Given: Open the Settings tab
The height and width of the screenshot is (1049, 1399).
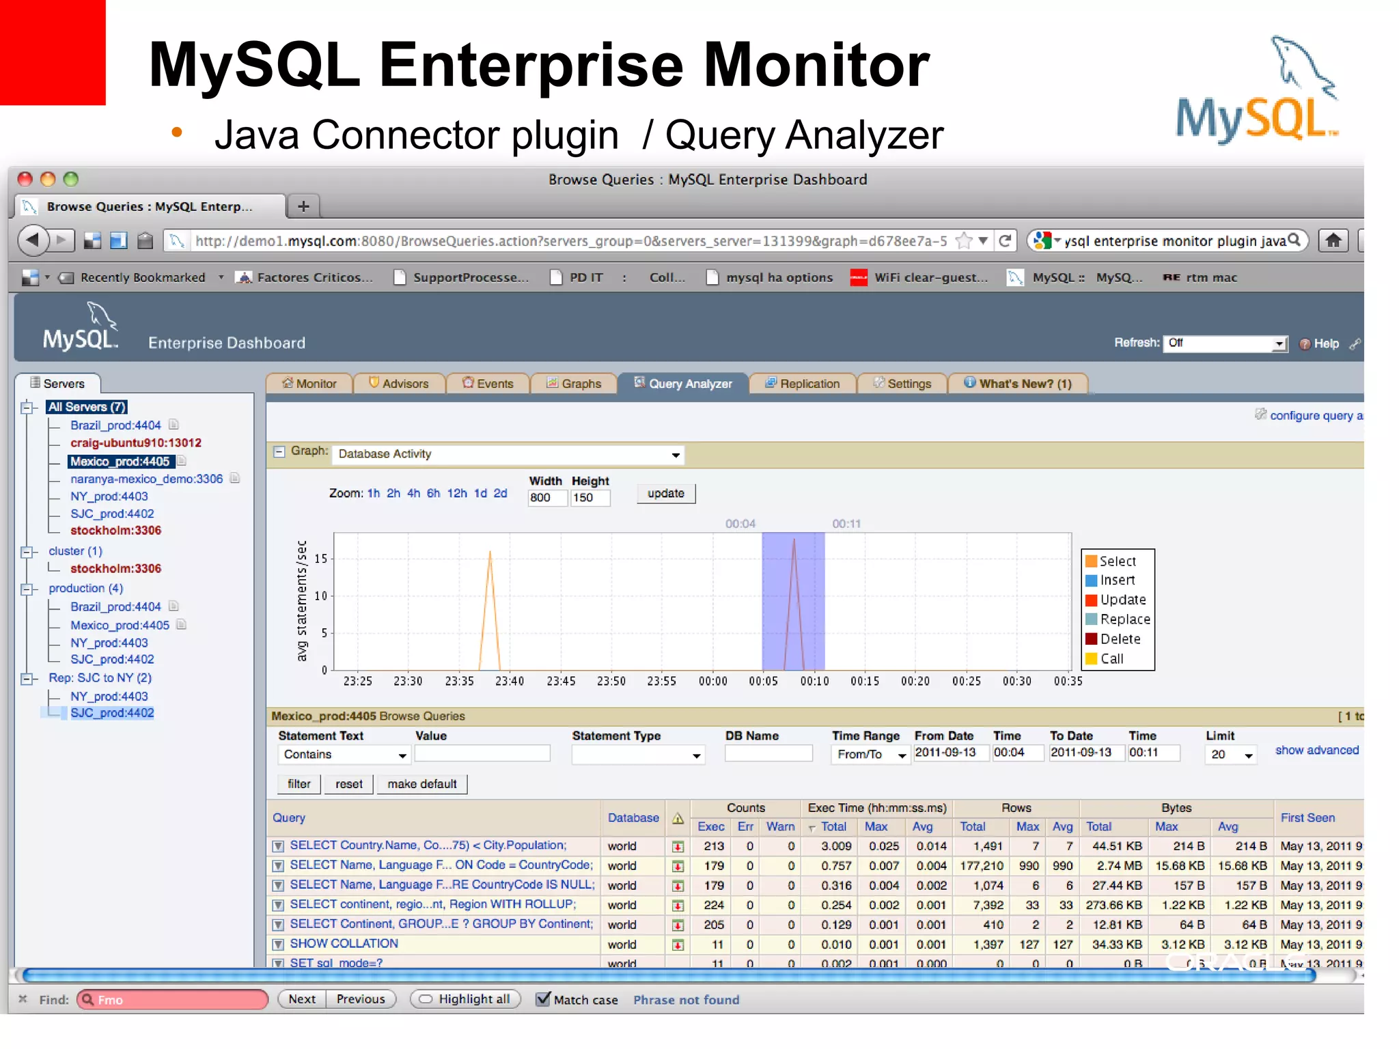Looking at the screenshot, I should coord(902,384).
